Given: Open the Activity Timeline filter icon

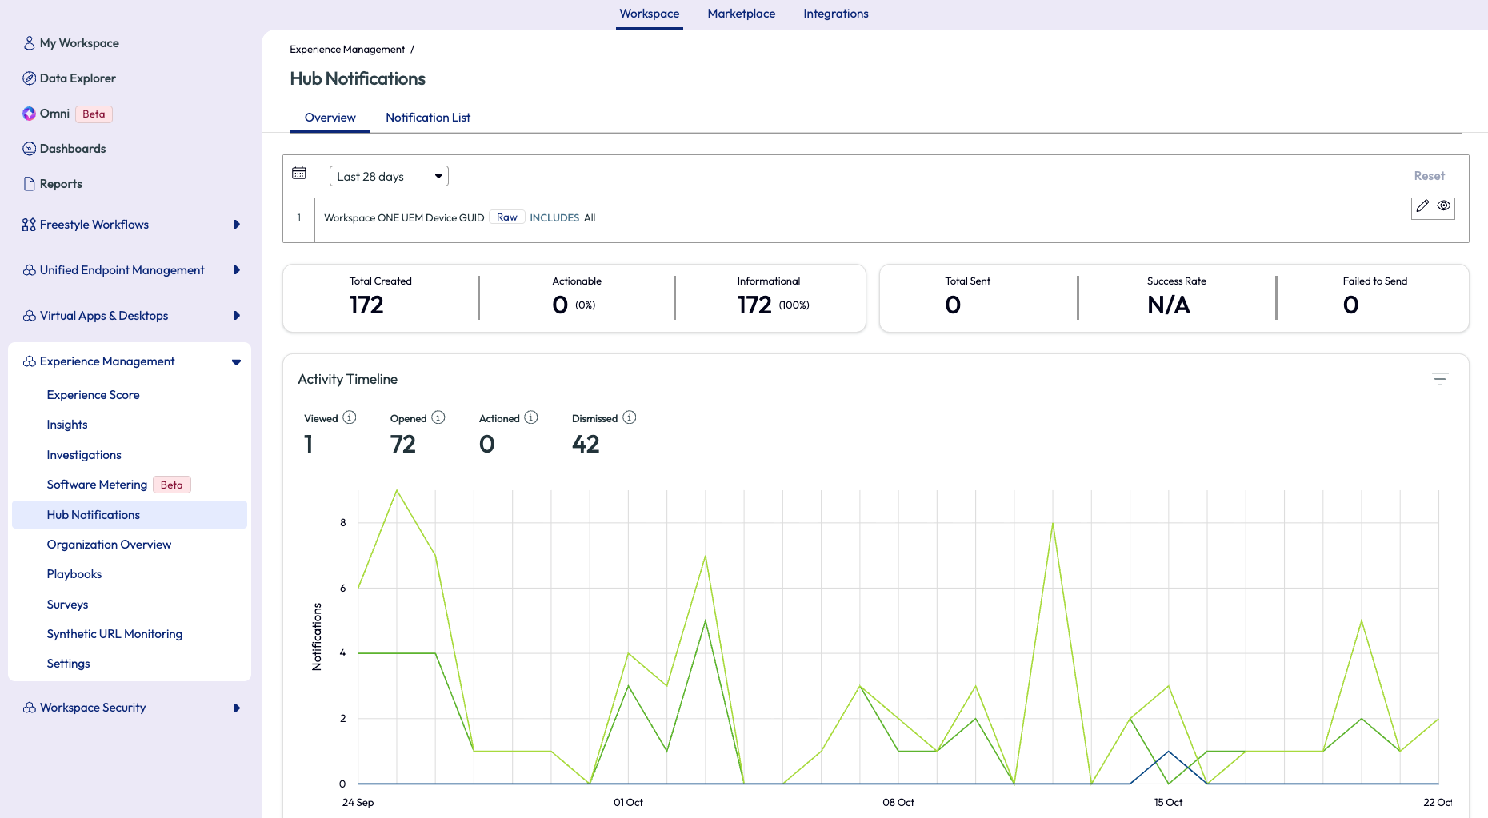Looking at the screenshot, I should pos(1440,378).
